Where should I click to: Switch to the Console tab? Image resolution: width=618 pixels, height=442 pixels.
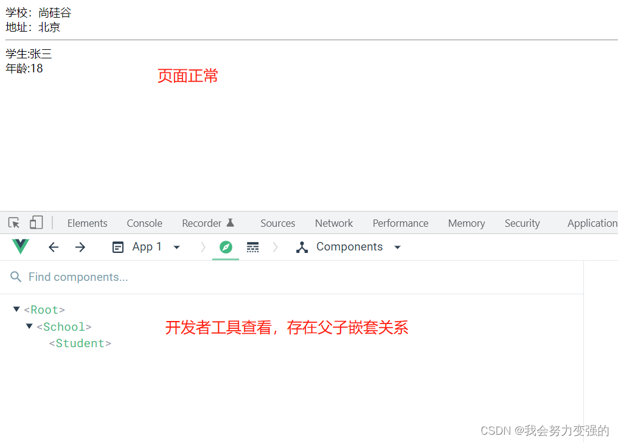(x=144, y=223)
